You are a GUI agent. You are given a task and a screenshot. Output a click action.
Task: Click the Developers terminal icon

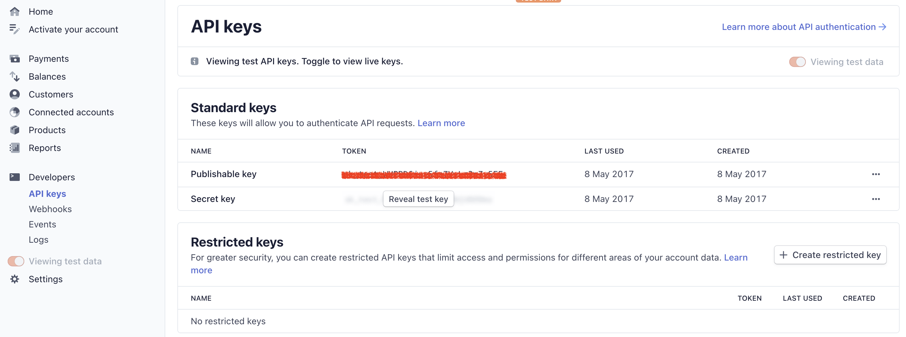15,177
